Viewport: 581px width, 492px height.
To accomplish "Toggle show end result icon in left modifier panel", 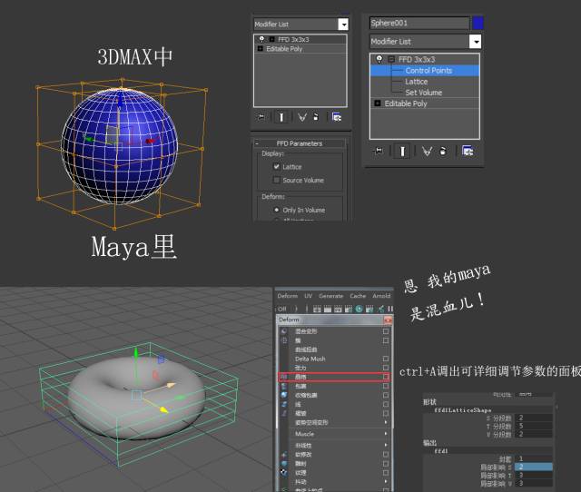I will click(x=281, y=117).
